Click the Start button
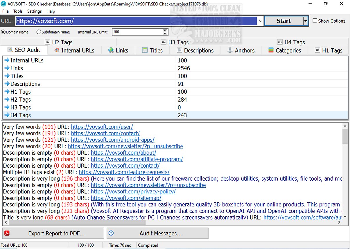The width and height of the screenshot is (350, 249). pyautogui.click(x=284, y=21)
